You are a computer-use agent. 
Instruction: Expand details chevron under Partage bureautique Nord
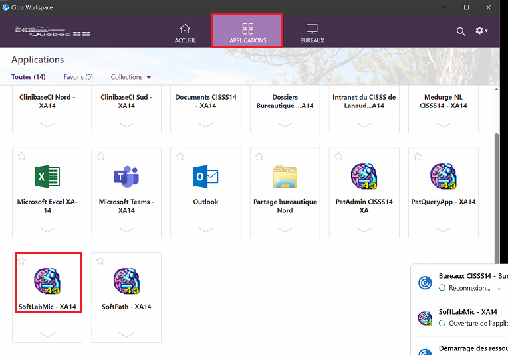pos(285,230)
